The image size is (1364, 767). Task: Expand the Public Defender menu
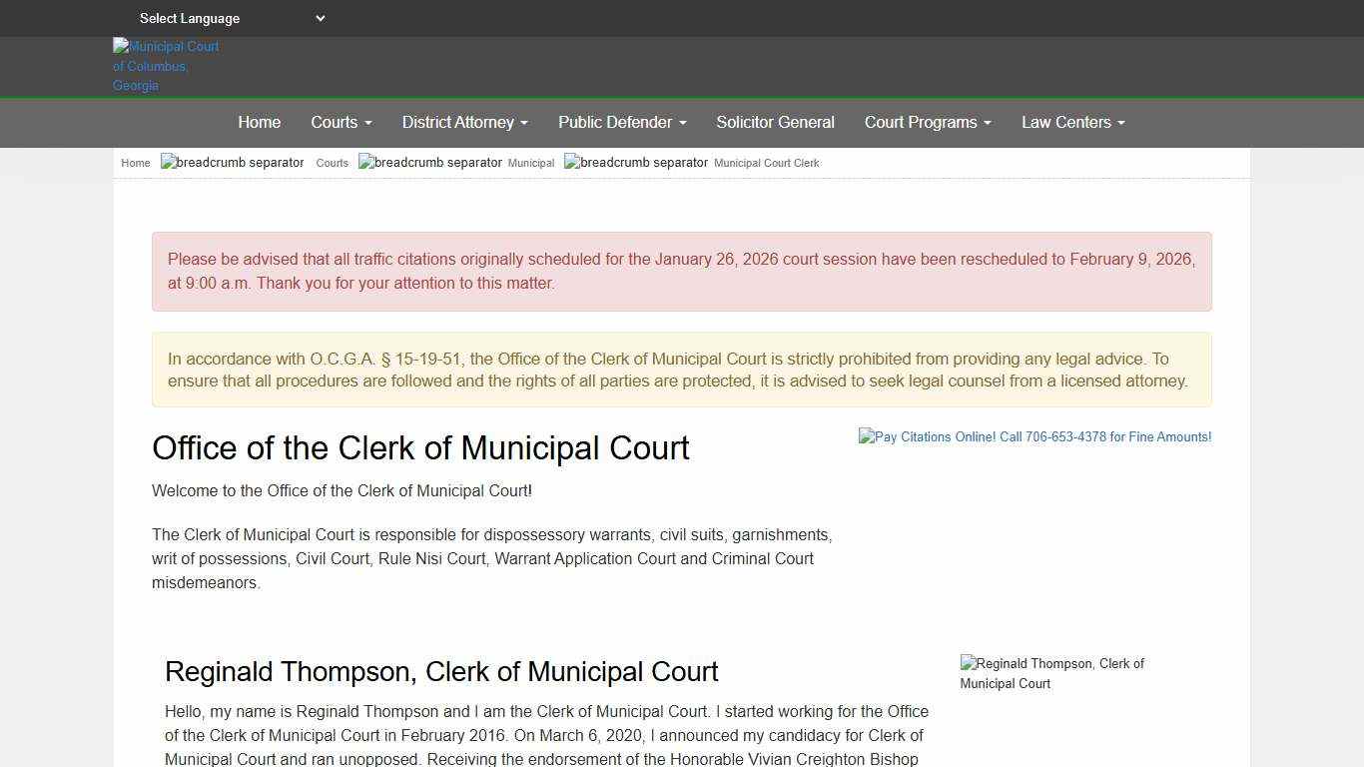pos(621,122)
